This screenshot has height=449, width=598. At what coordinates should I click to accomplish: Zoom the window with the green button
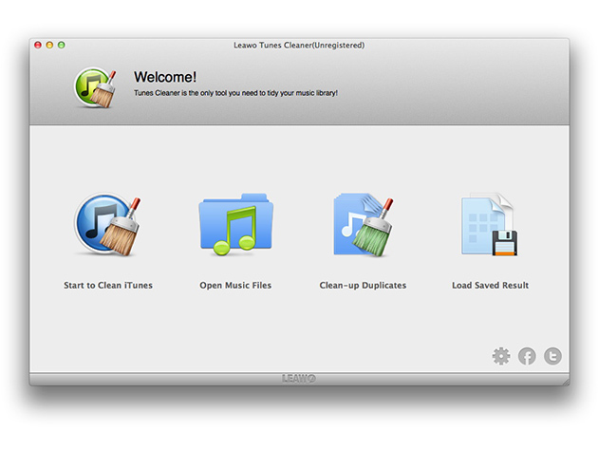pos(62,45)
